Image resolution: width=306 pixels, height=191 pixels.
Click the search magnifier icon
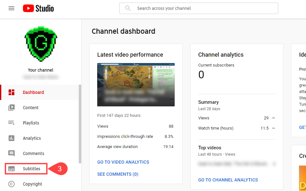(x=128, y=8)
